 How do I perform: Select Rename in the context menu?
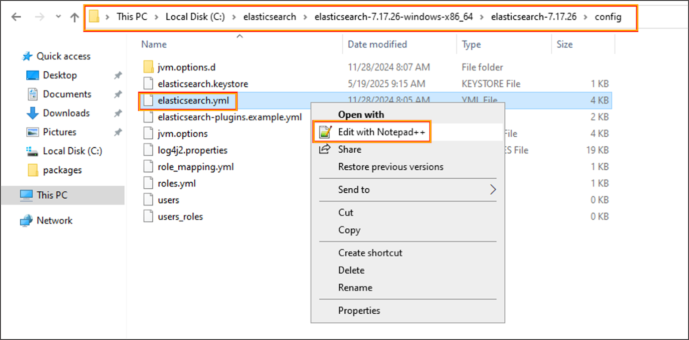click(355, 288)
